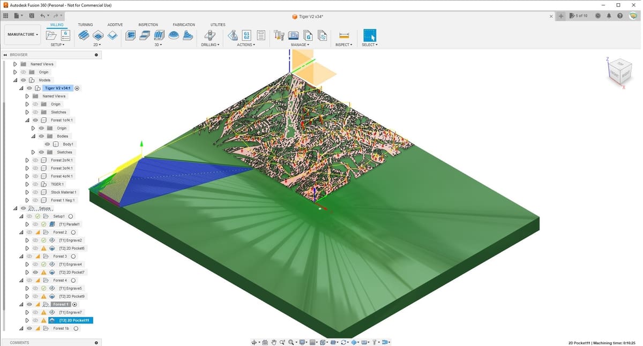Switch to the UTILITIES tab
643x346 pixels.
[218, 25]
